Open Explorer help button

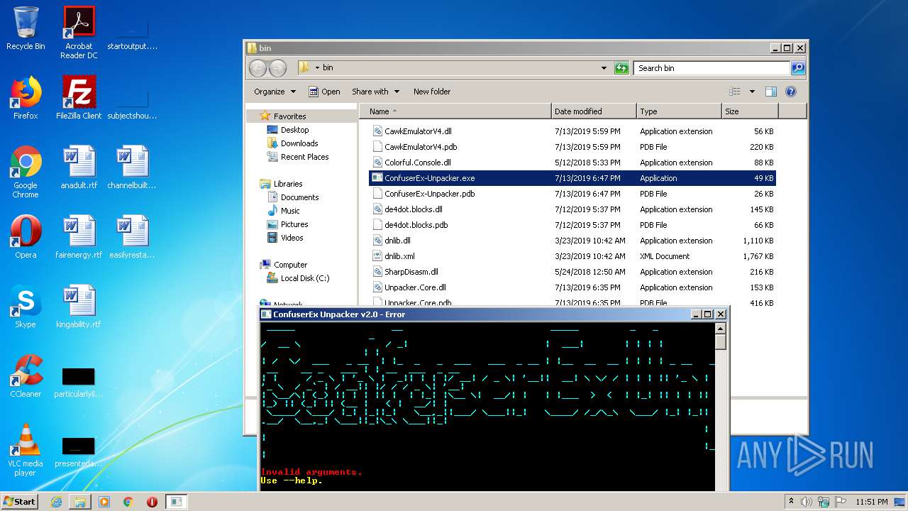(x=791, y=92)
